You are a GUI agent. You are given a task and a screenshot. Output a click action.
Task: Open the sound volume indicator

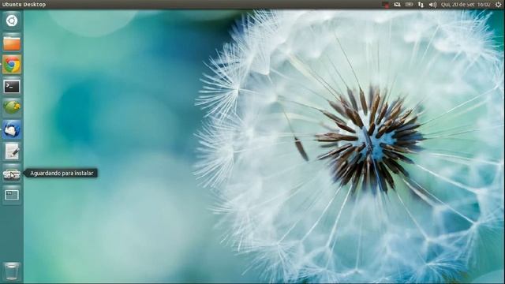pyautogui.click(x=432, y=5)
